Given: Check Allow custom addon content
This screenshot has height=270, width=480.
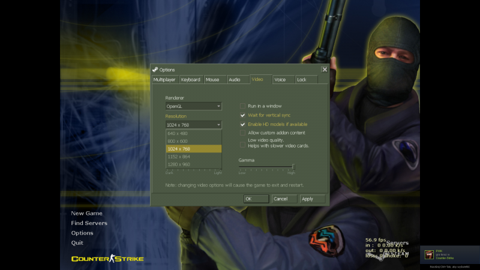Looking at the screenshot, I should [x=243, y=133].
